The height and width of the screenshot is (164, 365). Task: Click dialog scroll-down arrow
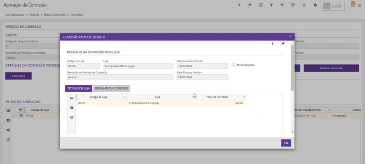[292, 132]
